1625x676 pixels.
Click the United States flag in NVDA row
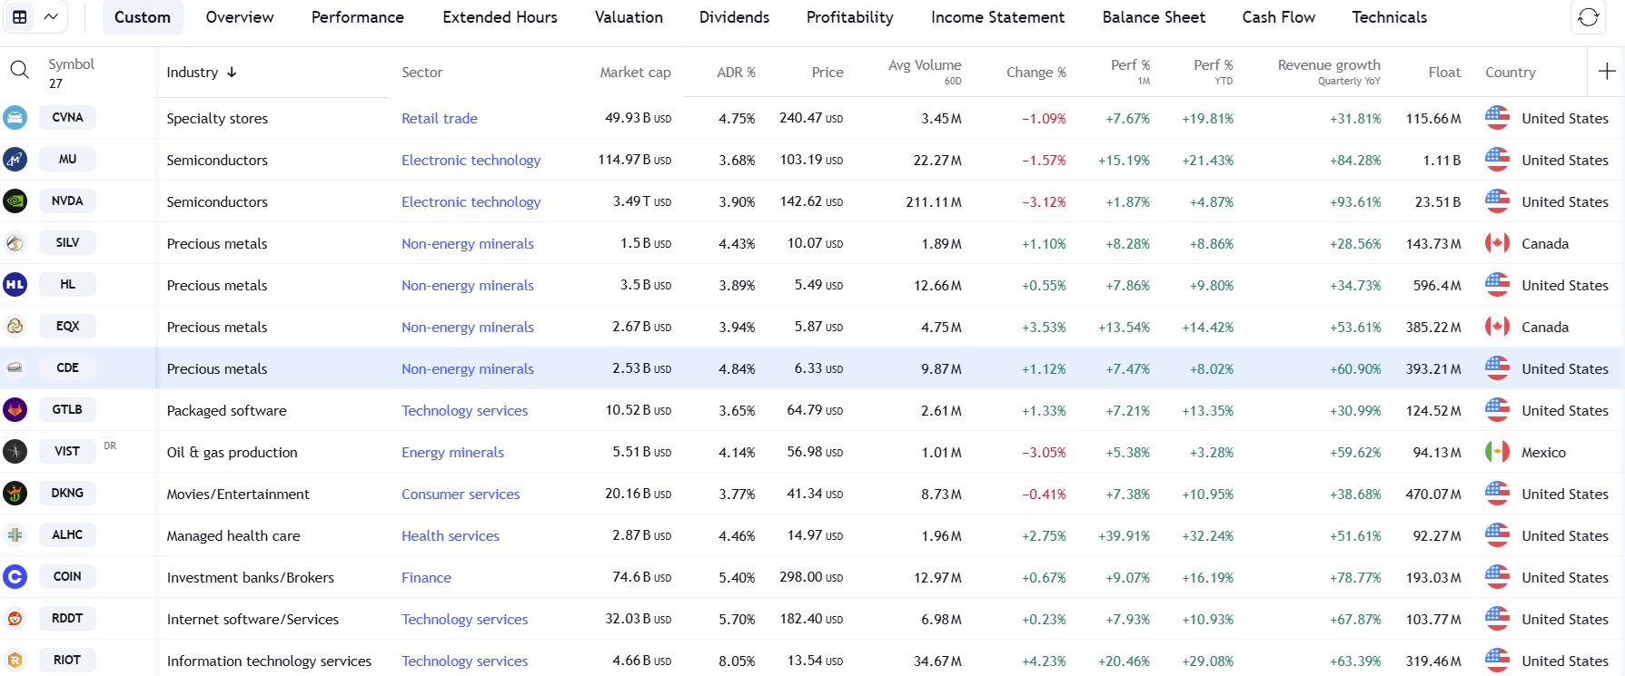(1497, 201)
